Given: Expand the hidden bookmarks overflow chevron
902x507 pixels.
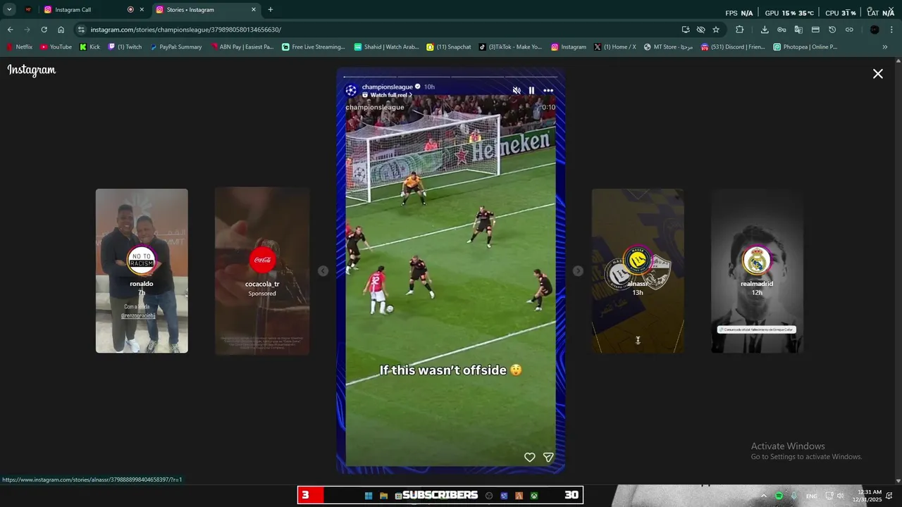Looking at the screenshot, I should click(x=885, y=47).
